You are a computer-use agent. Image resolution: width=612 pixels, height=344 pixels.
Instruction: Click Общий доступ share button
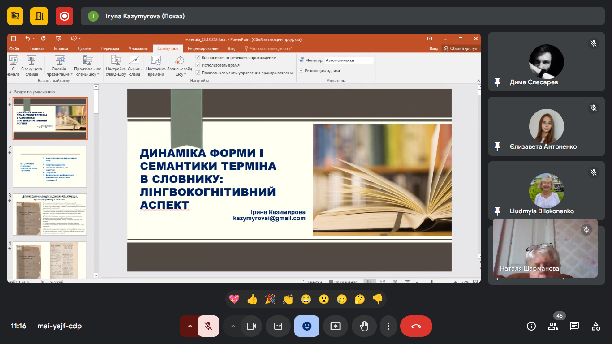[461, 48]
